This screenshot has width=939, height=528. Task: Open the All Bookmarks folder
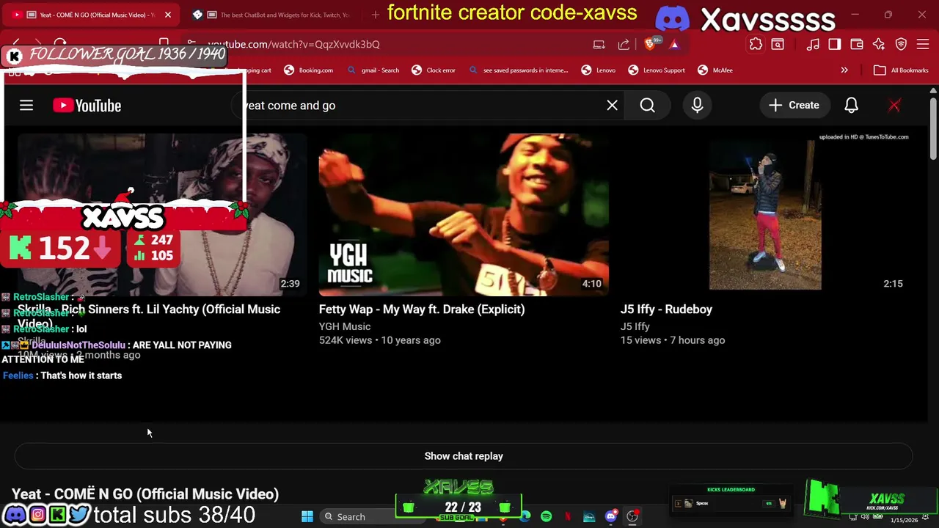point(901,70)
